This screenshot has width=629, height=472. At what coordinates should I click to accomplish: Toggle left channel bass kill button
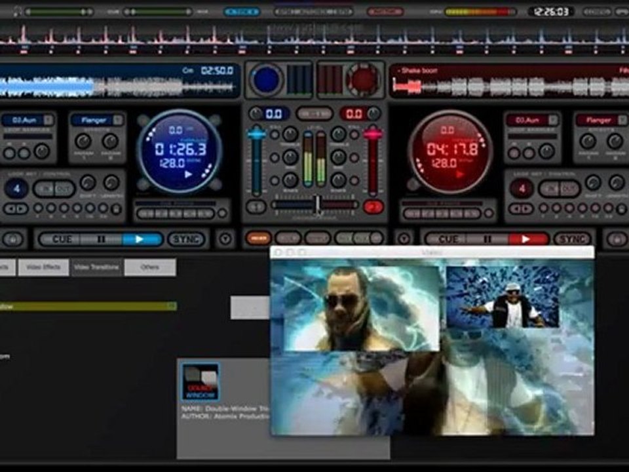coord(275,181)
